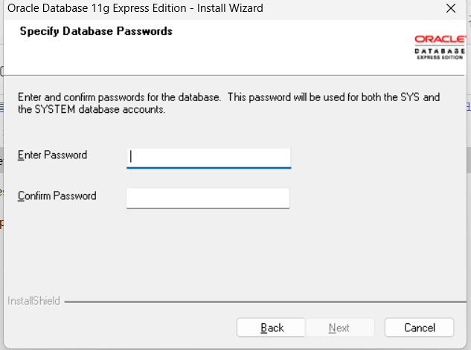Cancel the Oracle install wizard
This screenshot has width=471, height=350.
[419, 328]
